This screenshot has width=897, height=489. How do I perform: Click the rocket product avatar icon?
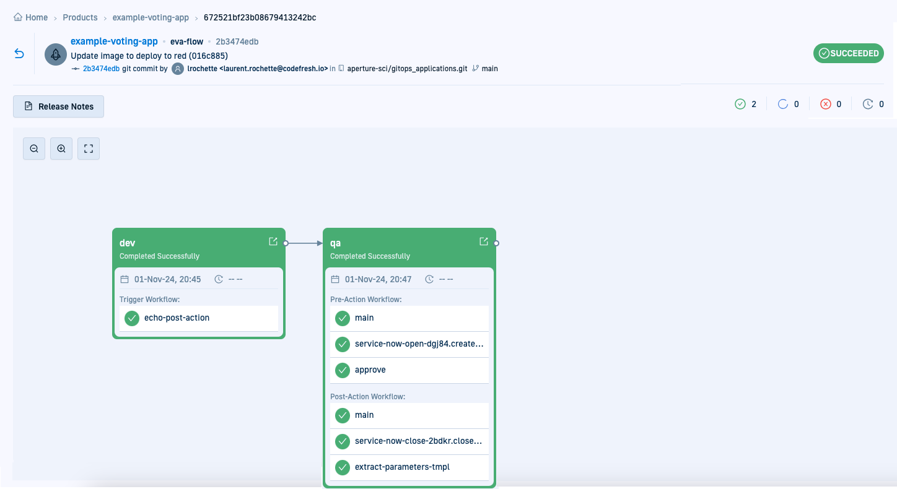coord(56,54)
